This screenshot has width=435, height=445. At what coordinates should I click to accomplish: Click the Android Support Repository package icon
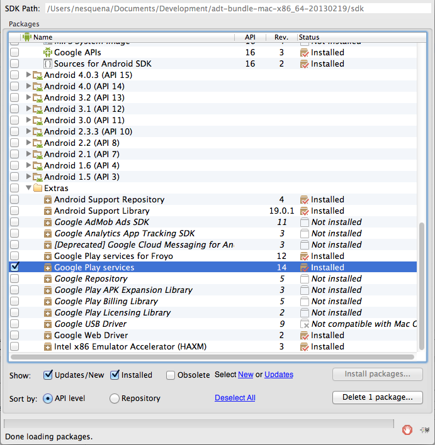[x=48, y=200]
